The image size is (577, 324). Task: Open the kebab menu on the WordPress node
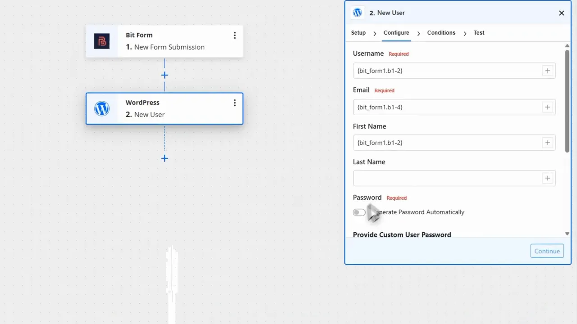[x=235, y=103]
